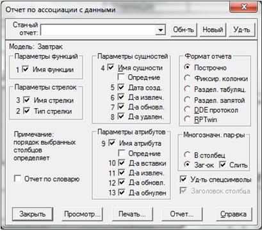The width and height of the screenshot is (262, 231).
Task: Open the Справка help button
Action: click(x=234, y=214)
